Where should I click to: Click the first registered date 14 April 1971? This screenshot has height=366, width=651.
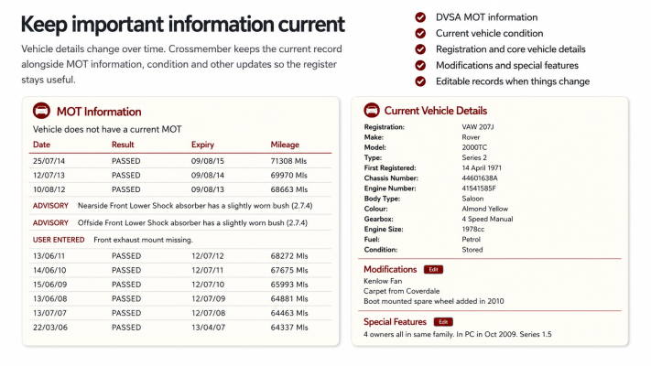pyautogui.click(x=482, y=168)
